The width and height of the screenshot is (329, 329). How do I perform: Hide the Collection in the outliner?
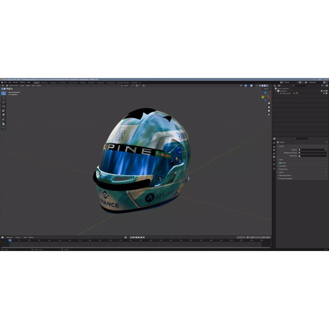pos(324,91)
